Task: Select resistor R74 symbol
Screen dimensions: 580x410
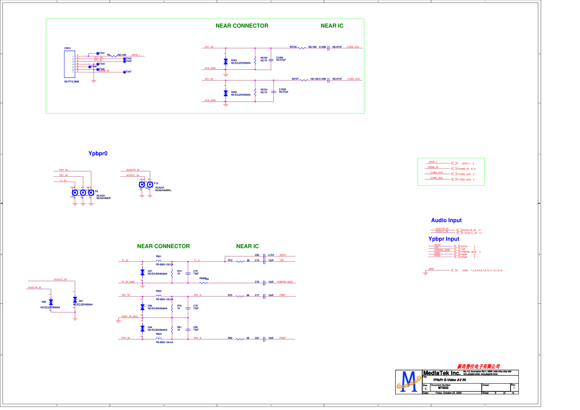Action: (172, 273)
